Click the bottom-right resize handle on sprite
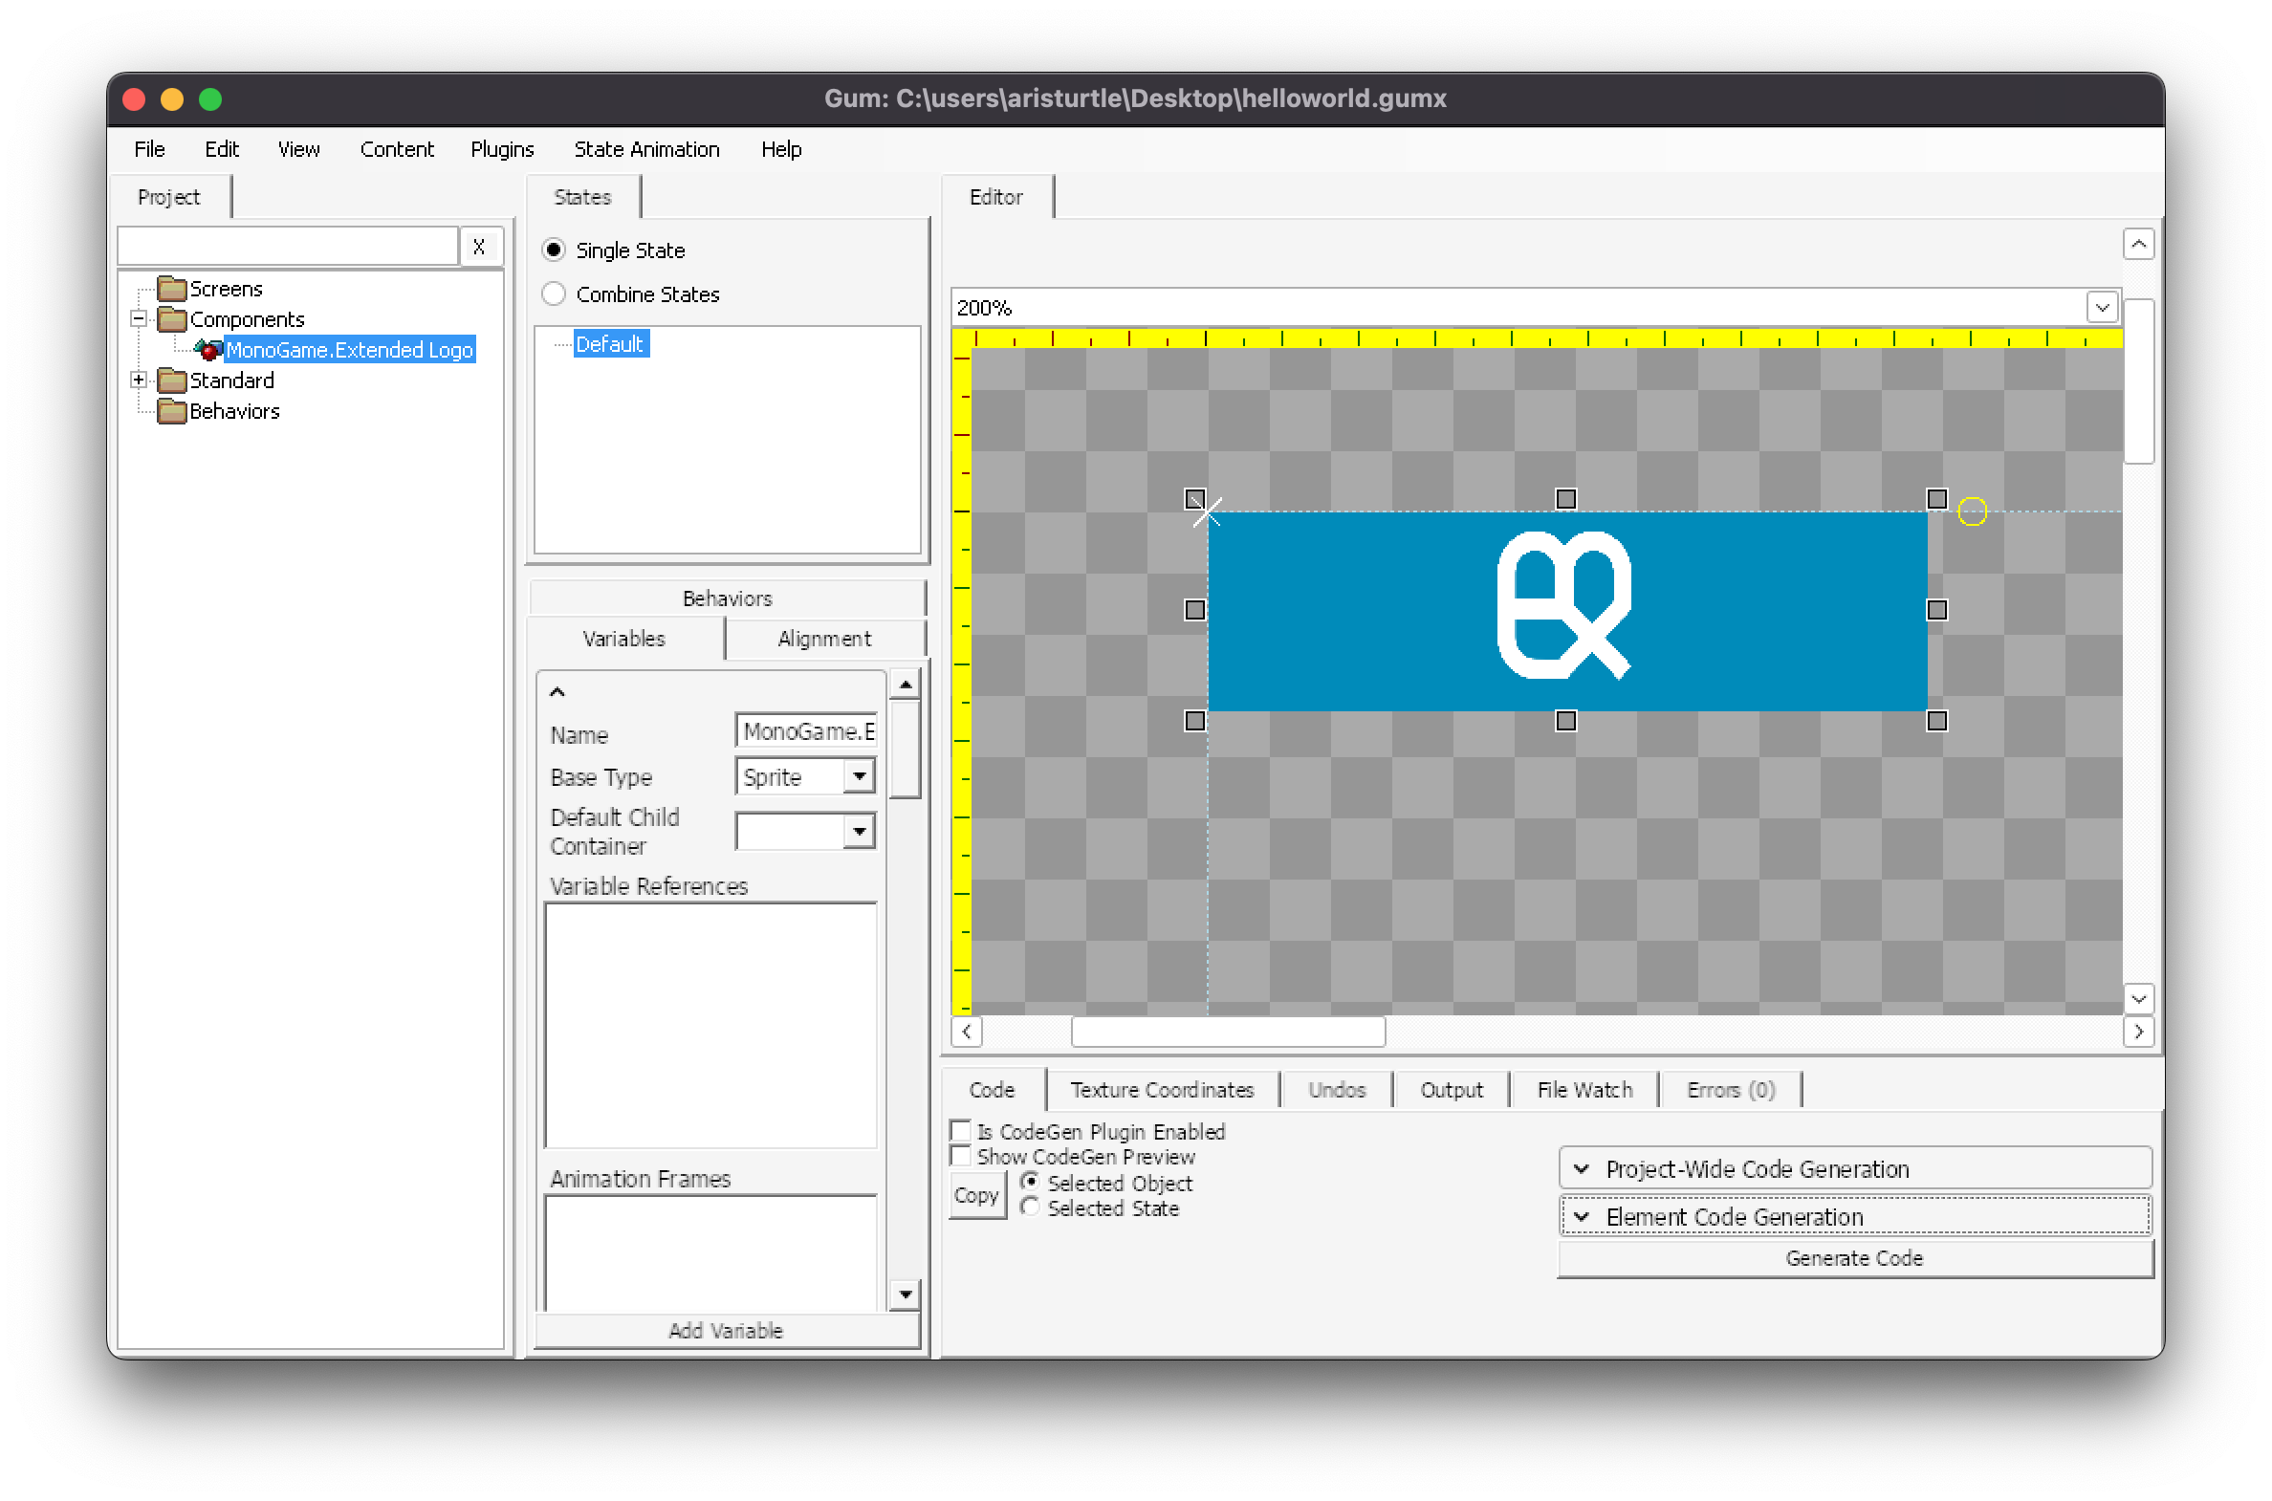 tap(1937, 721)
